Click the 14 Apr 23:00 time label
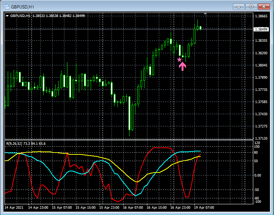 coord(38,208)
